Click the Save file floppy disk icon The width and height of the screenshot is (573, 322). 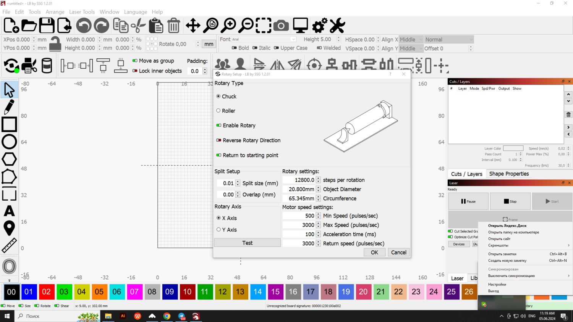click(47, 26)
